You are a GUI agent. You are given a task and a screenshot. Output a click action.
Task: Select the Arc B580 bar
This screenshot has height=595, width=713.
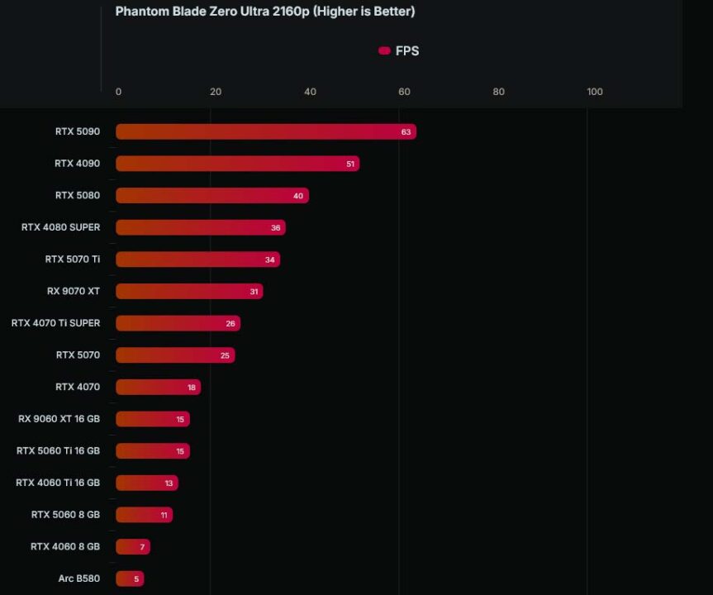[x=130, y=578]
